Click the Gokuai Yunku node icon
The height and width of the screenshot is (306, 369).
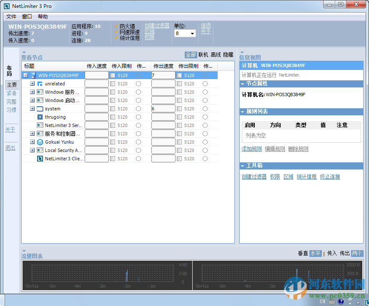point(40,142)
